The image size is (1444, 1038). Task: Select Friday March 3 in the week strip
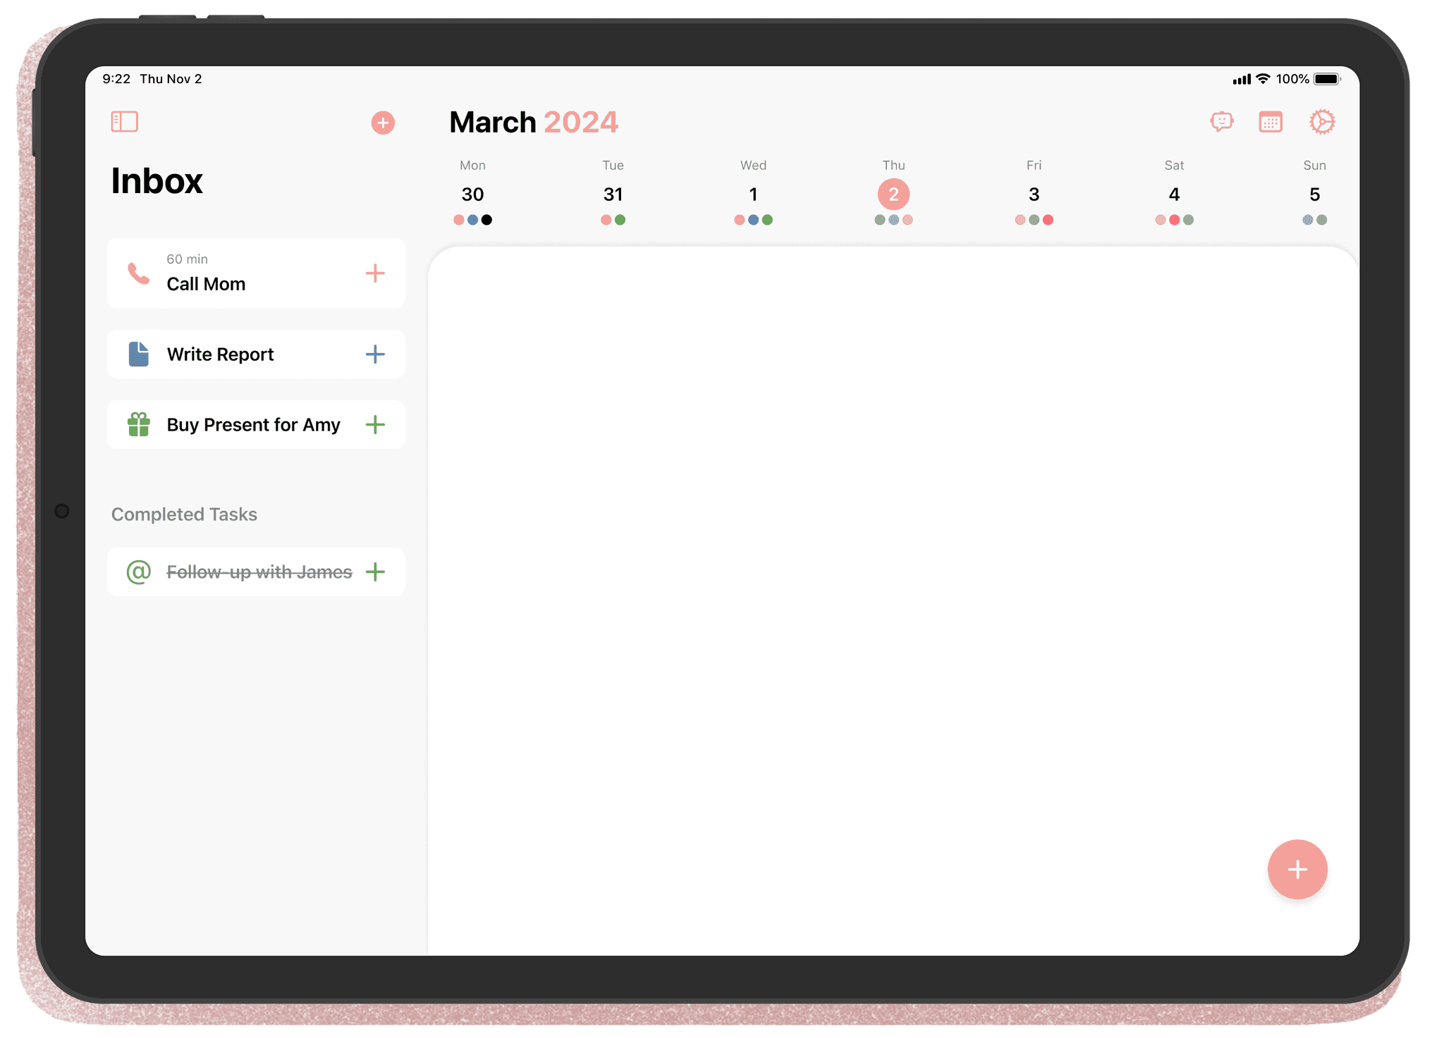(1033, 194)
